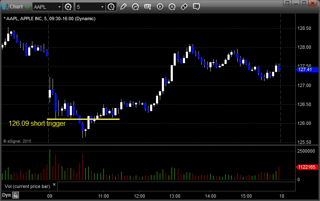
Task: Select the pencil drawing tool
Action: coord(123,7)
